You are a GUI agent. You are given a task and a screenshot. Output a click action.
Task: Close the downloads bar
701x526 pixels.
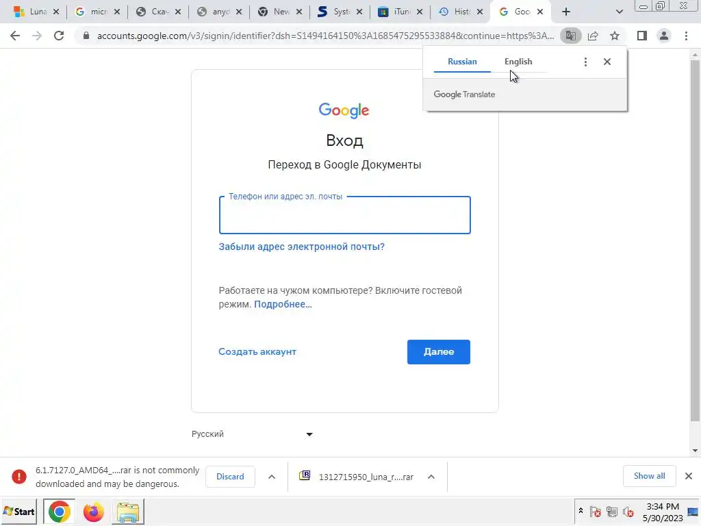(689, 476)
